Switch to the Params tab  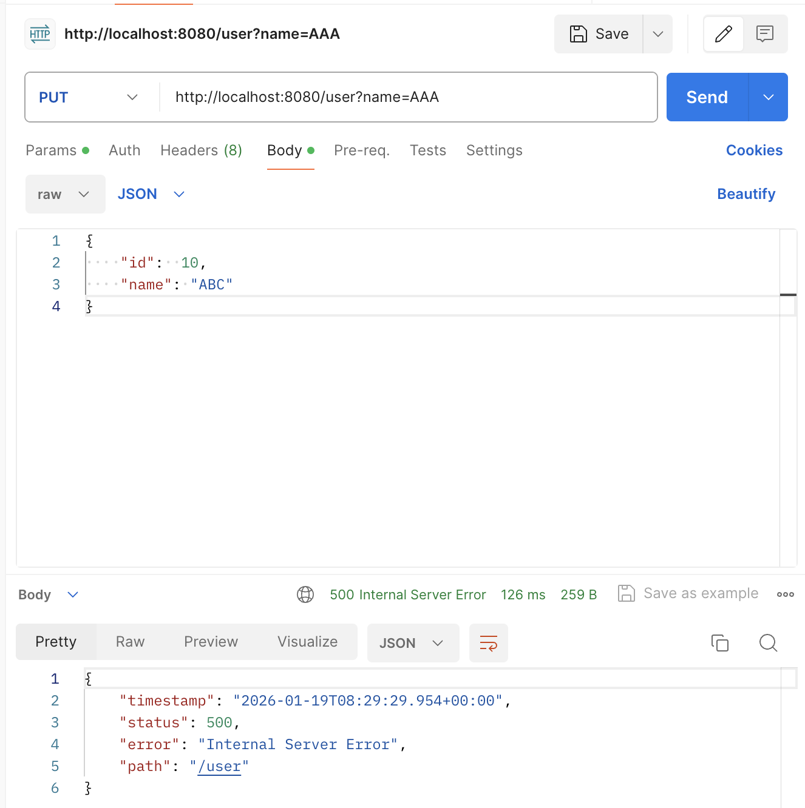[x=58, y=150]
